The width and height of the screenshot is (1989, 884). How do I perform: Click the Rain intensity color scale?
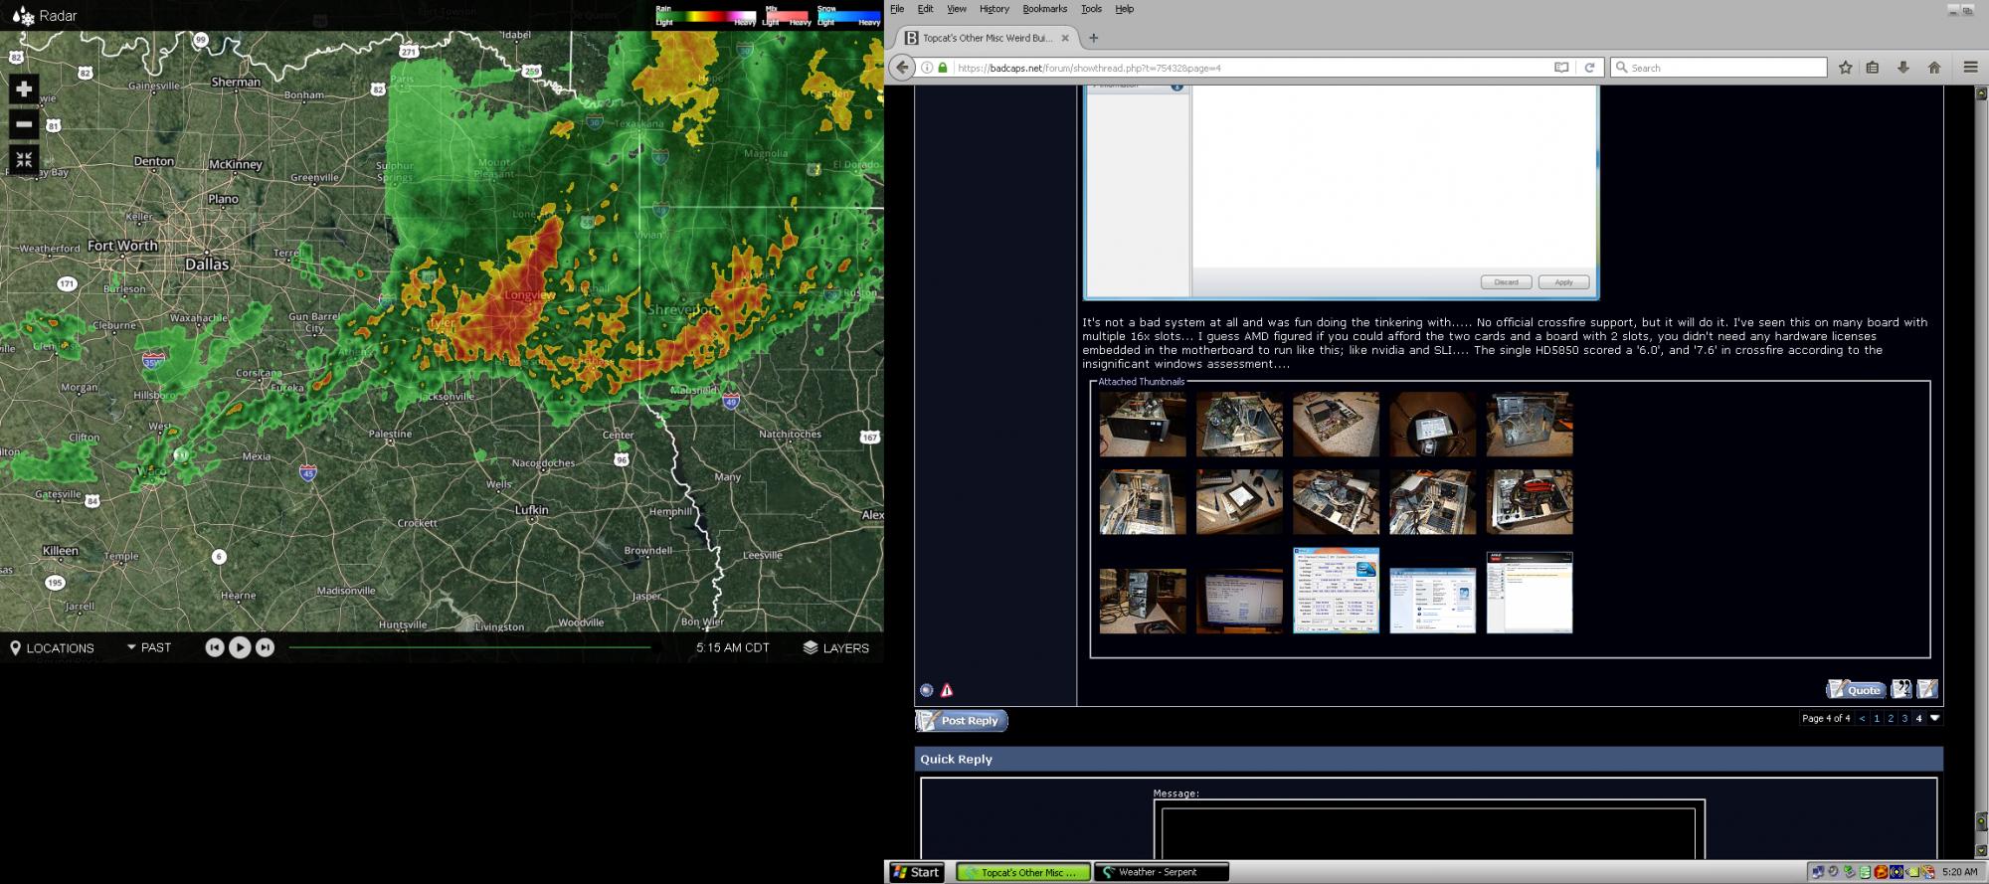705,15
